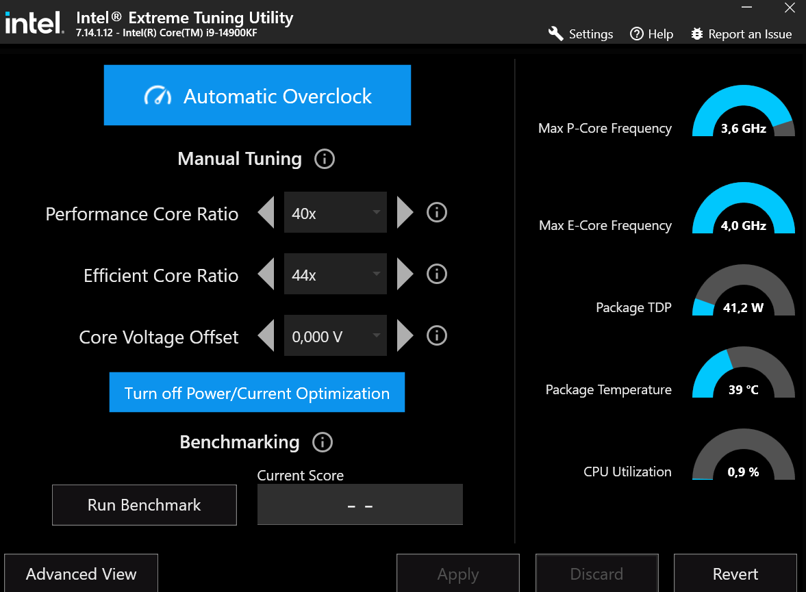Viewport: 806px width, 592px height.
Task: Click the "Package TDP" label
Action: point(634,308)
